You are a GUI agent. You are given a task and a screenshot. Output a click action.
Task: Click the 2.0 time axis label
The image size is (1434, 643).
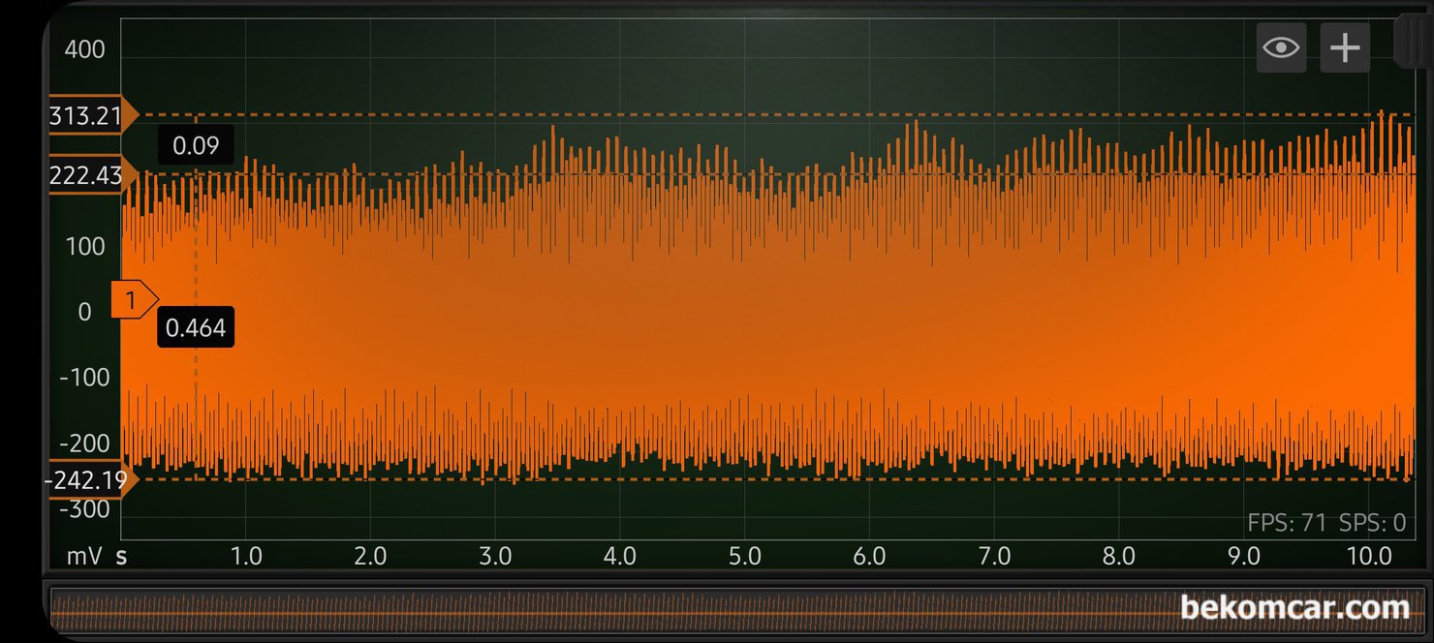(370, 557)
